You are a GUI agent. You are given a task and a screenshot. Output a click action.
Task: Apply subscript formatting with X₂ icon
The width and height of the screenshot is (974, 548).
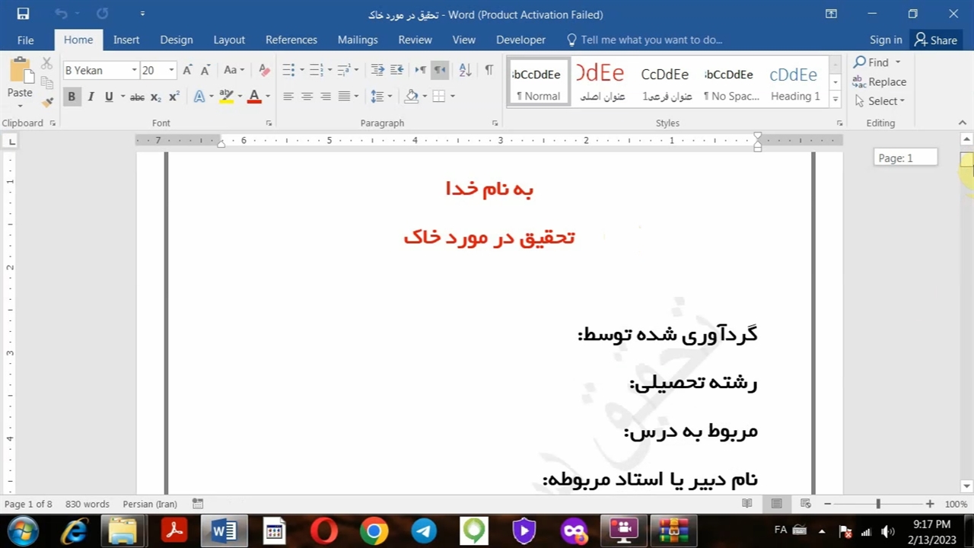tap(155, 97)
